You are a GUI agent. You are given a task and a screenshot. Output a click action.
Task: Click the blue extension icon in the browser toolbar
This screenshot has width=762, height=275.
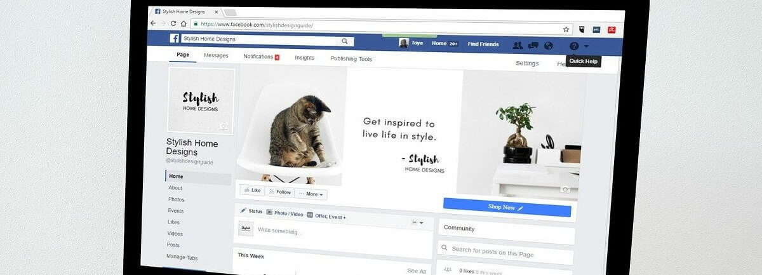(596, 29)
